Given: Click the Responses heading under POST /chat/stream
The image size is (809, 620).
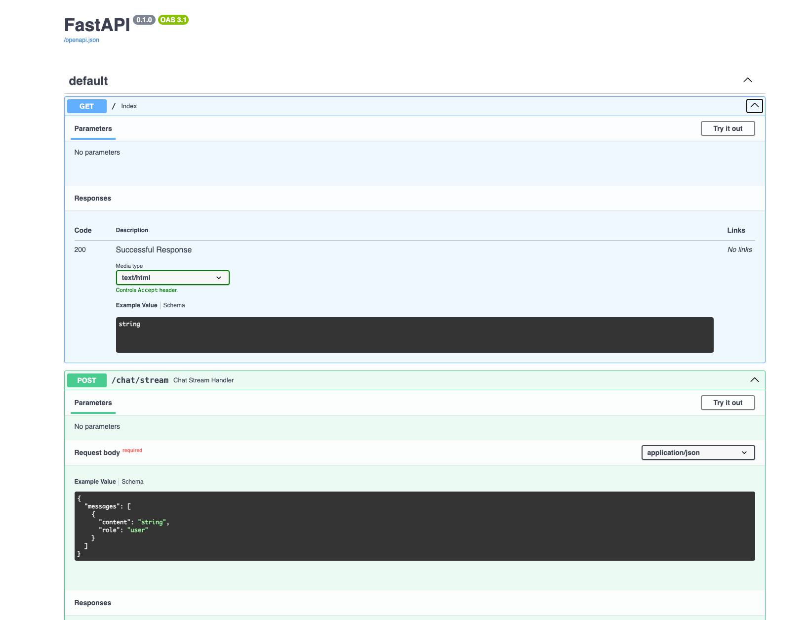Looking at the screenshot, I should 93,603.
